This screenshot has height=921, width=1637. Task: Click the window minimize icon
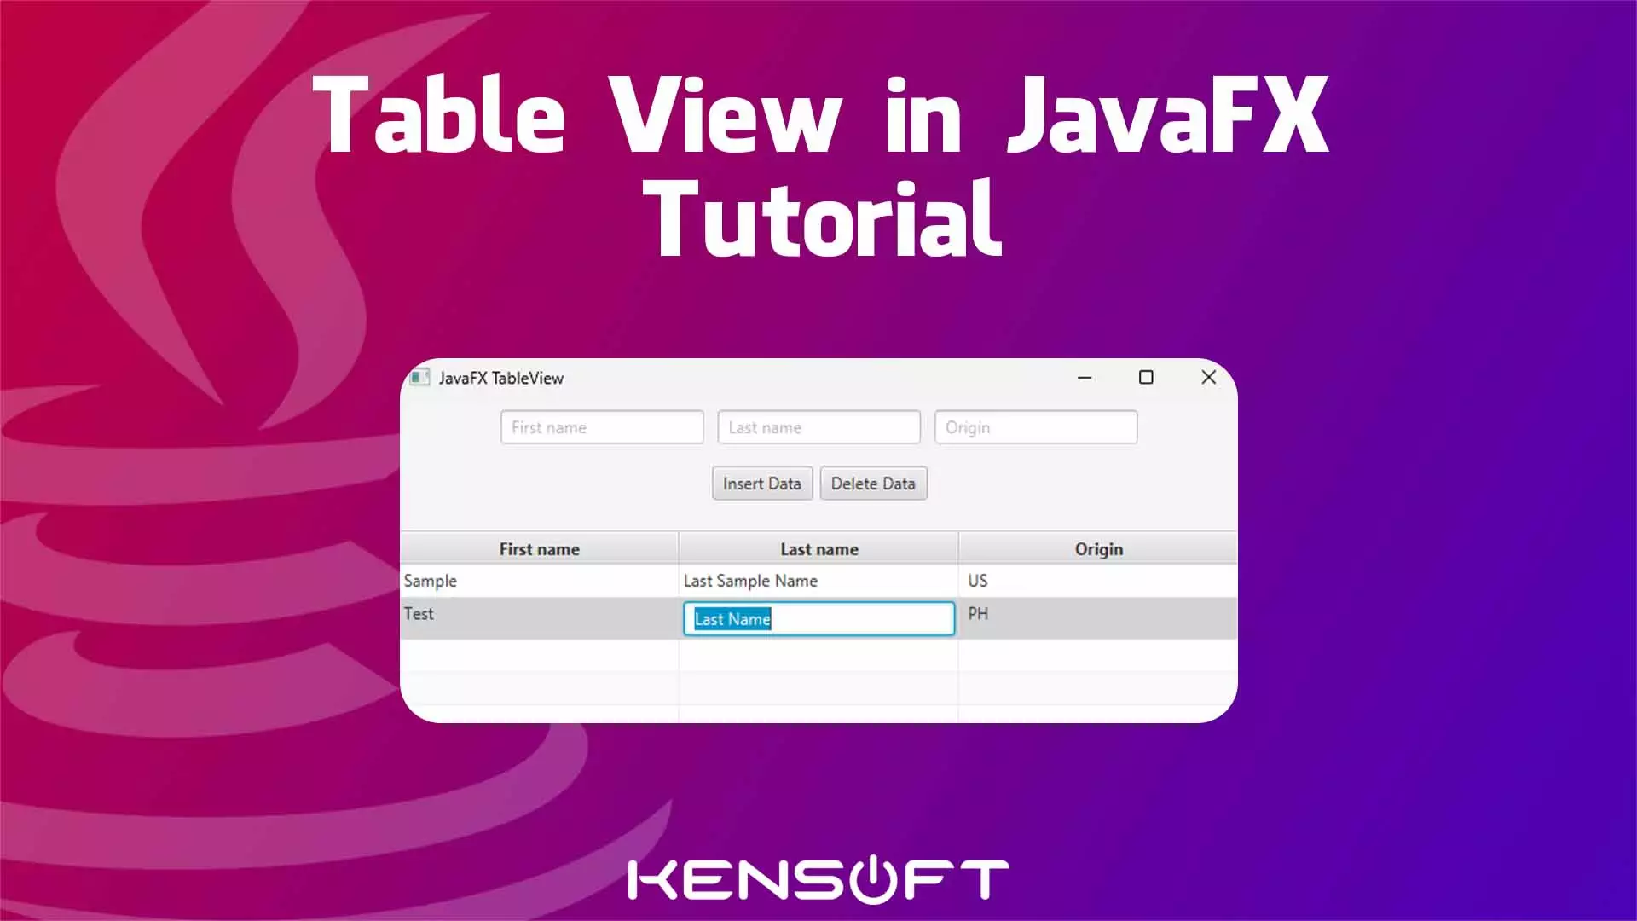(x=1084, y=377)
